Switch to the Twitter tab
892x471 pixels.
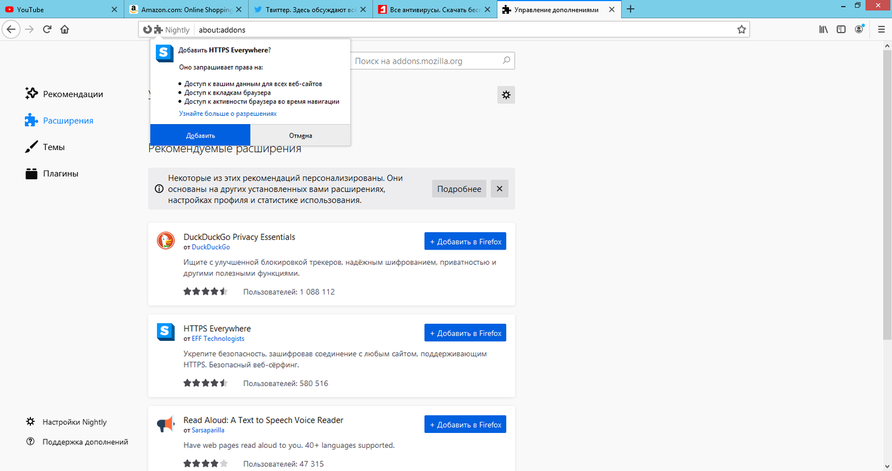[310, 10]
